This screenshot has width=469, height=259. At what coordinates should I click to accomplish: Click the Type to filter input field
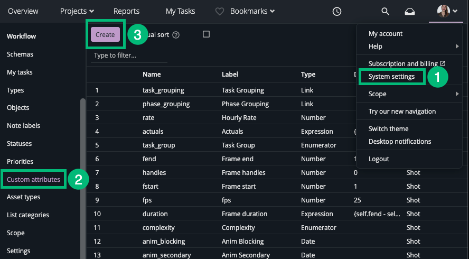123,55
